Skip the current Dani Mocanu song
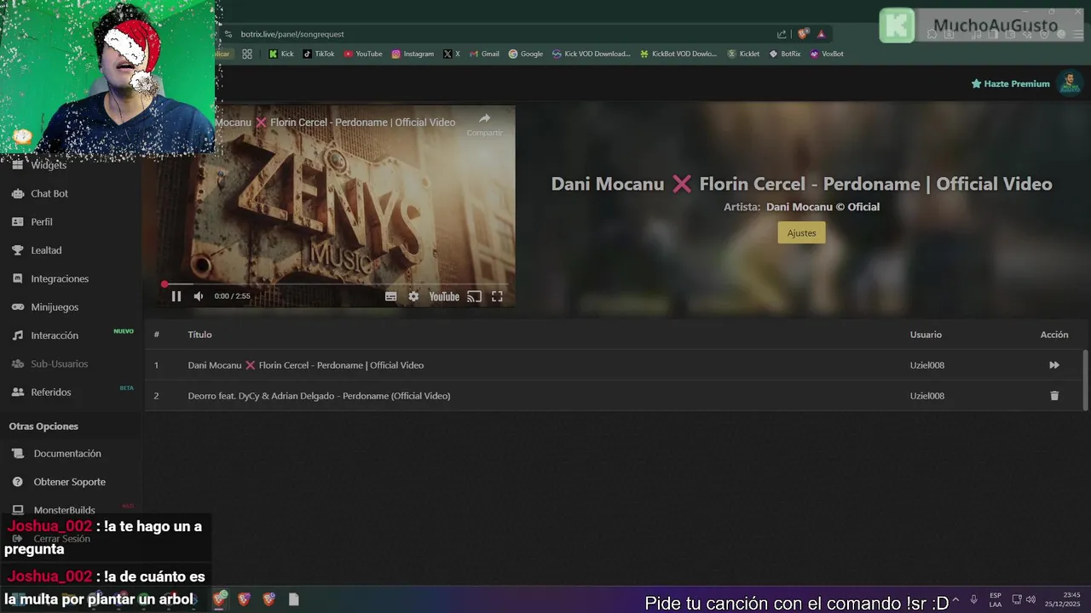1091x613 pixels. point(1054,365)
